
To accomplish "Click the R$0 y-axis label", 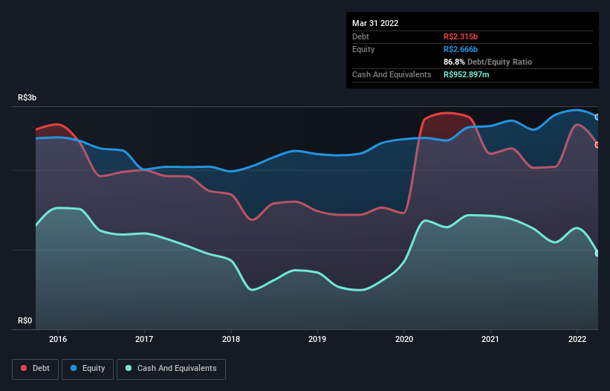I will pyautogui.click(x=25, y=320).
